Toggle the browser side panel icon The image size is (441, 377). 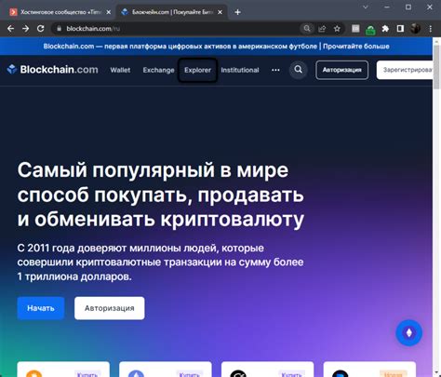(x=400, y=29)
